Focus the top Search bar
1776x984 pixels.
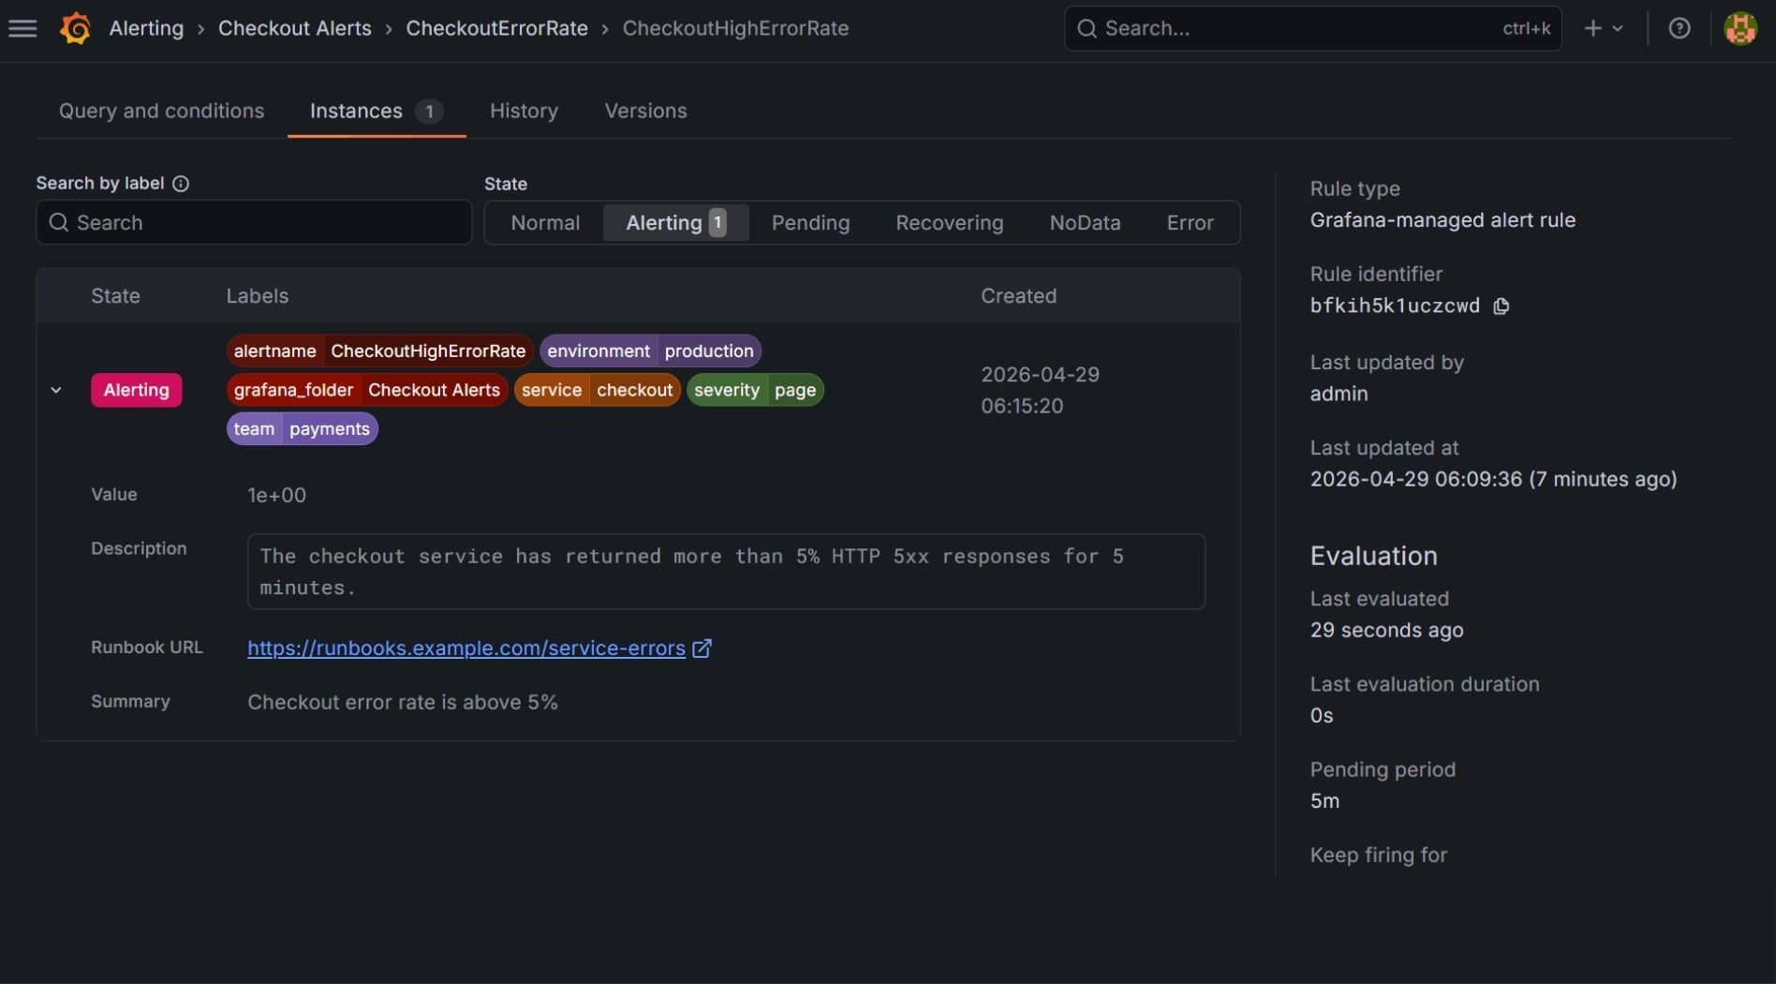coord(1312,29)
